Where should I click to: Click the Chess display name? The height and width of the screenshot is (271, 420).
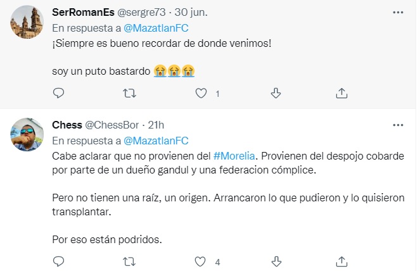coord(67,125)
